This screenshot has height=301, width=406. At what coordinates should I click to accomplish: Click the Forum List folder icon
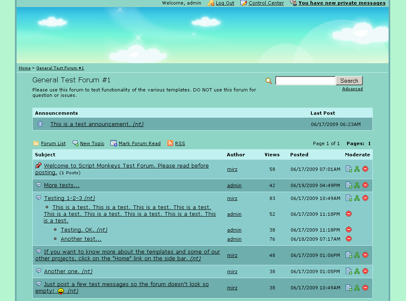[36, 143]
